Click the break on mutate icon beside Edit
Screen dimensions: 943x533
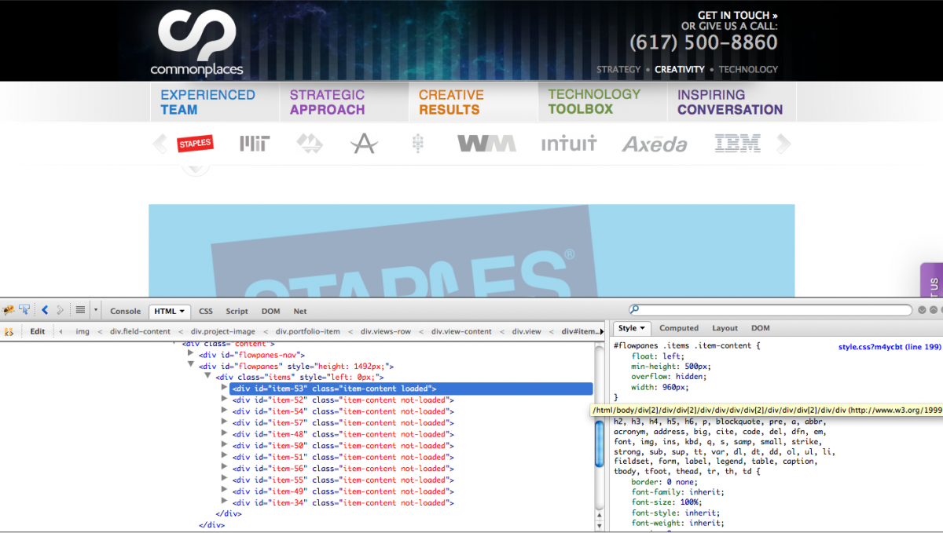[x=9, y=331]
